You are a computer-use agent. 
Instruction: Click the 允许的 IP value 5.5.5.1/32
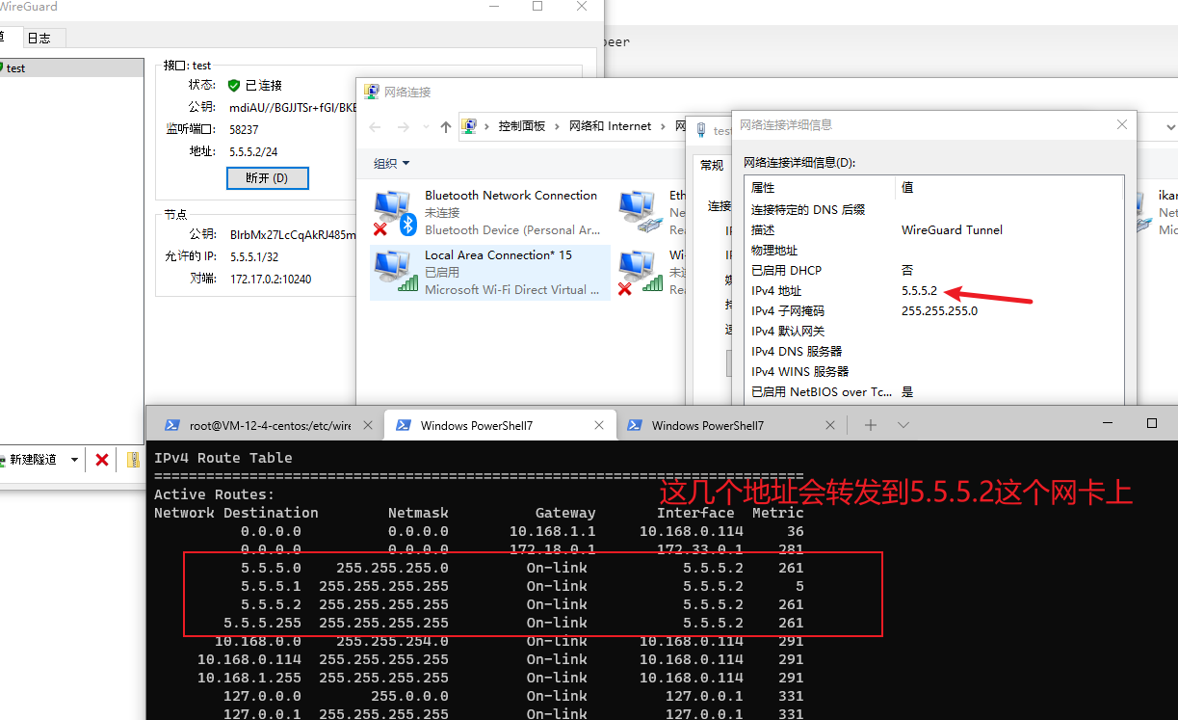(254, 256)
